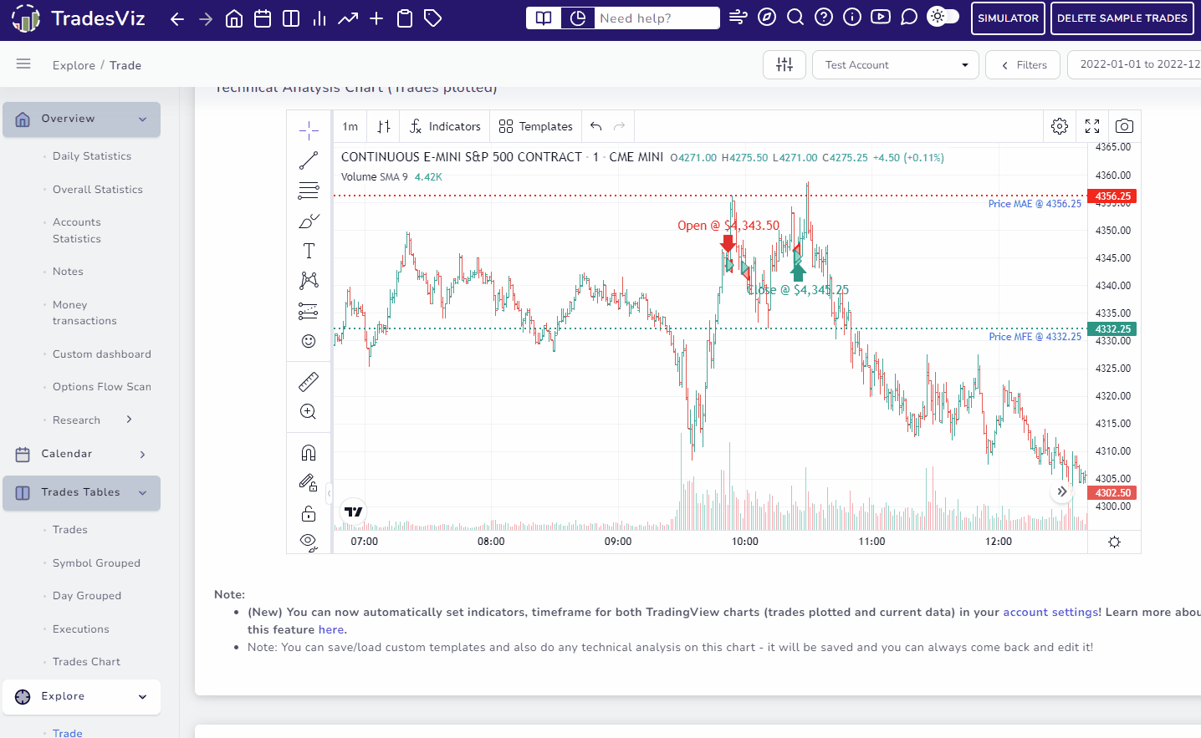1201x738 pixels.
Task: Toggle hide all drawings eye icon
Action: pyautogui.click(x=309, y=542)
